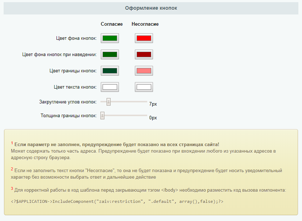Click the 'Закругление углов кнопок' label
The height and width of the screenshot is (221, 302).
(x=68, y=102)
